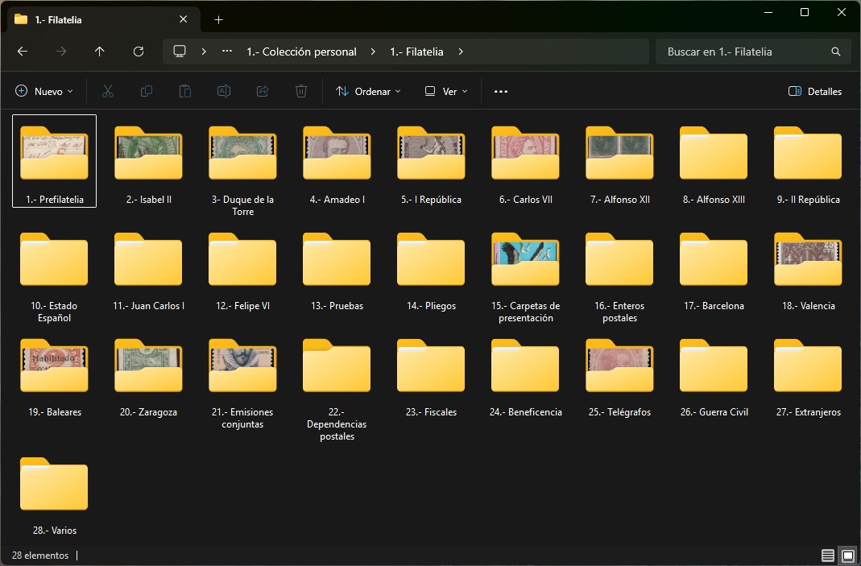Navigate to 1.- Colección personal breadcrumb
Image resolution: width=861 pixels, height=566 pixels.
coord(301,52)
